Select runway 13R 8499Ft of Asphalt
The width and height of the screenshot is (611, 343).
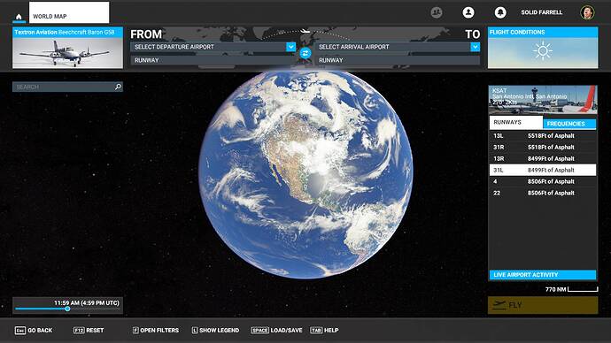coord(543,158)
